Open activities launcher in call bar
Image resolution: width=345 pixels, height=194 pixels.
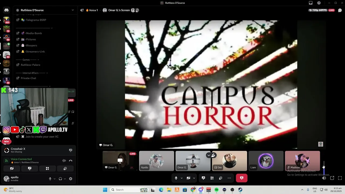click(212, 178)
